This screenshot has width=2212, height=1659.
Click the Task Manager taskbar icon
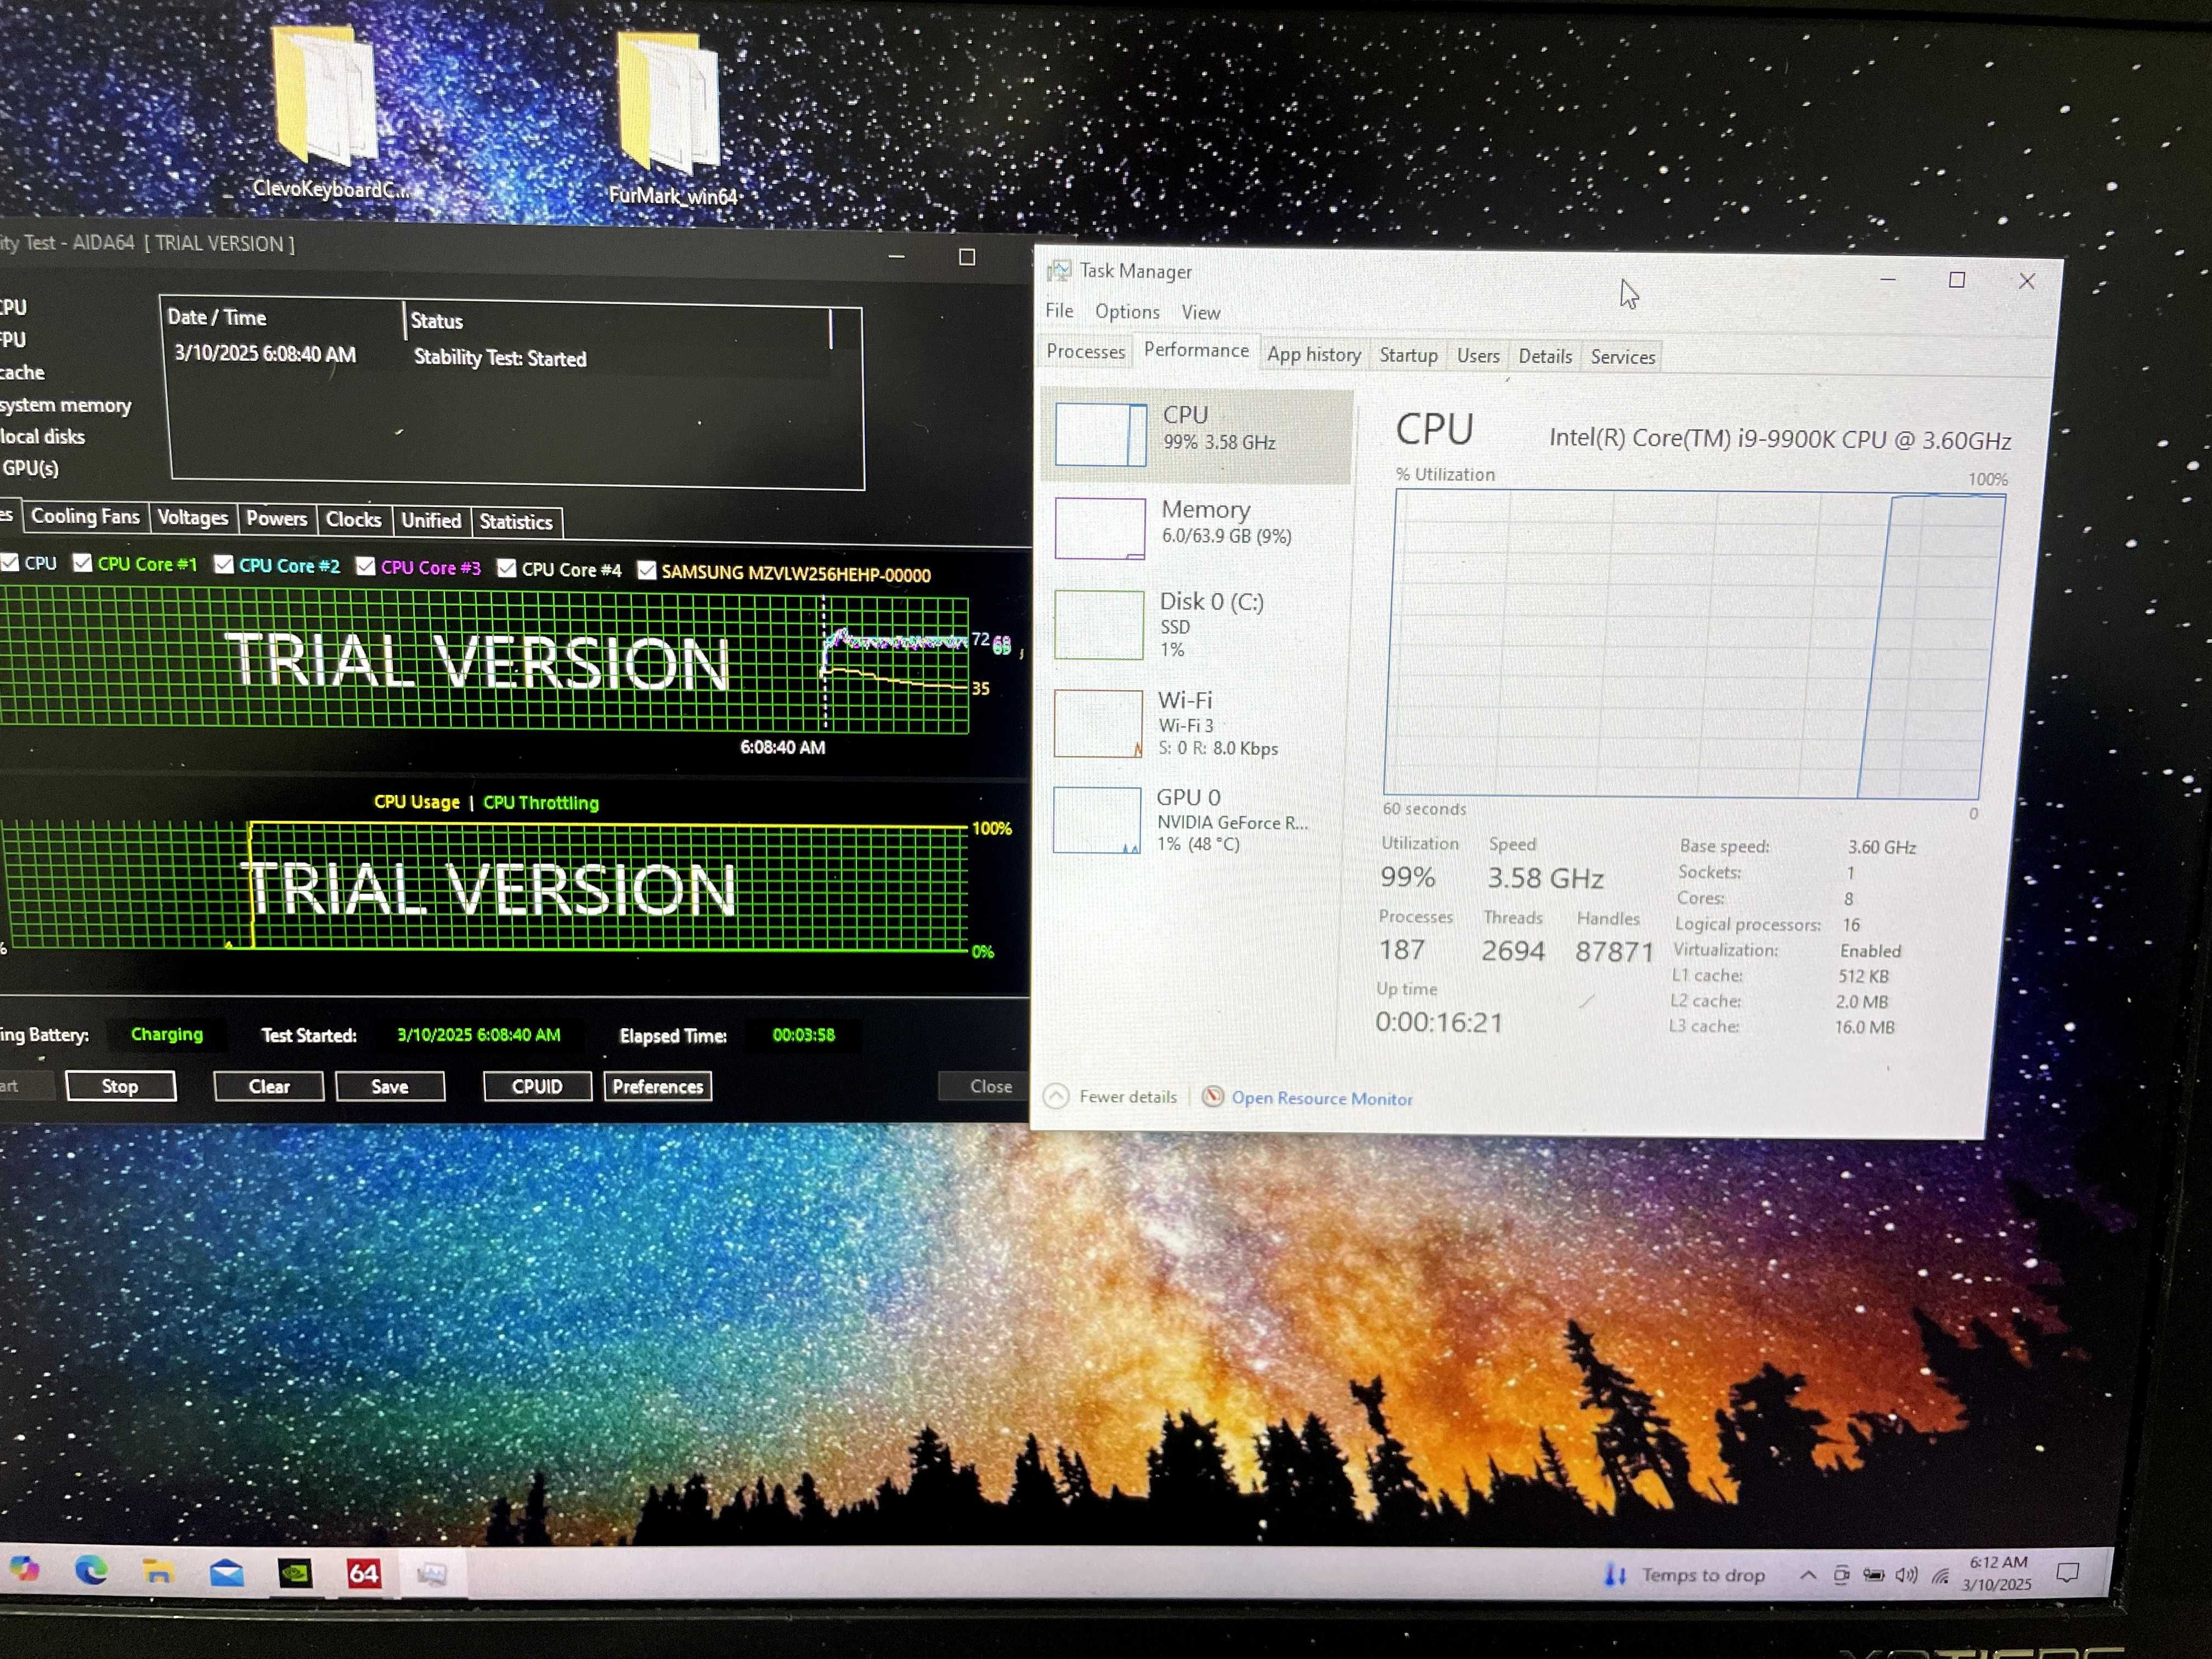432,1575
